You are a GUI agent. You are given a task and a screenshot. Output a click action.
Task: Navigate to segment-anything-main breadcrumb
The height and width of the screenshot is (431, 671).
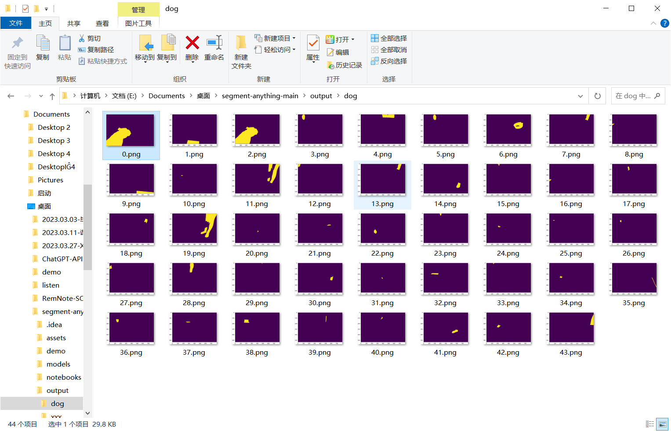[260, 96]
